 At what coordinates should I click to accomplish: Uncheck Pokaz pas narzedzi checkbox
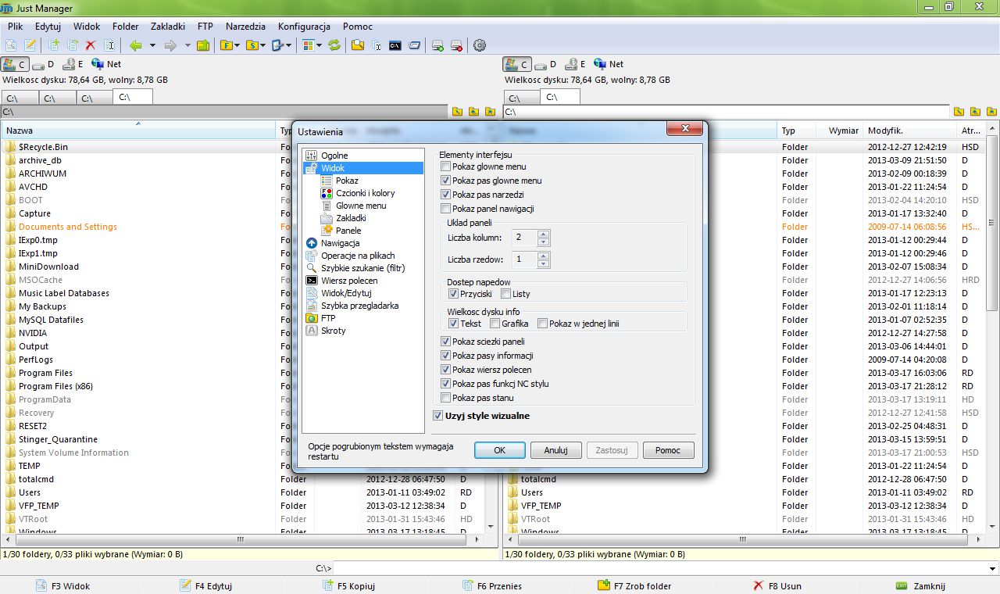tap(446, 195)
